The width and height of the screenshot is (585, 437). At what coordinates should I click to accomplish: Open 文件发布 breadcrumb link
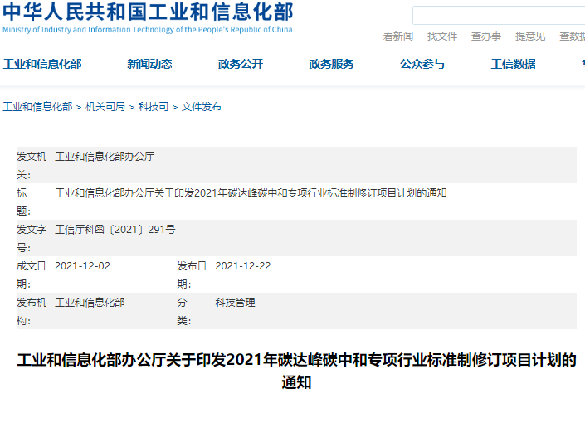pos(202,107)
